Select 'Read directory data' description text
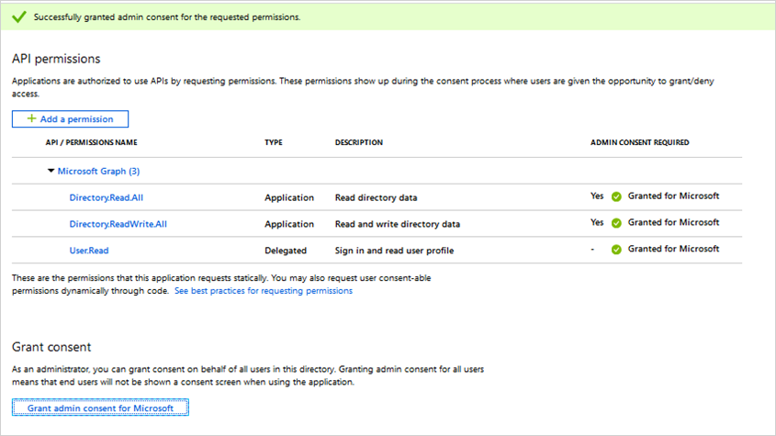The height and width of the screenshot is (436, 776). pyautogui.click(x=377, y=197)
